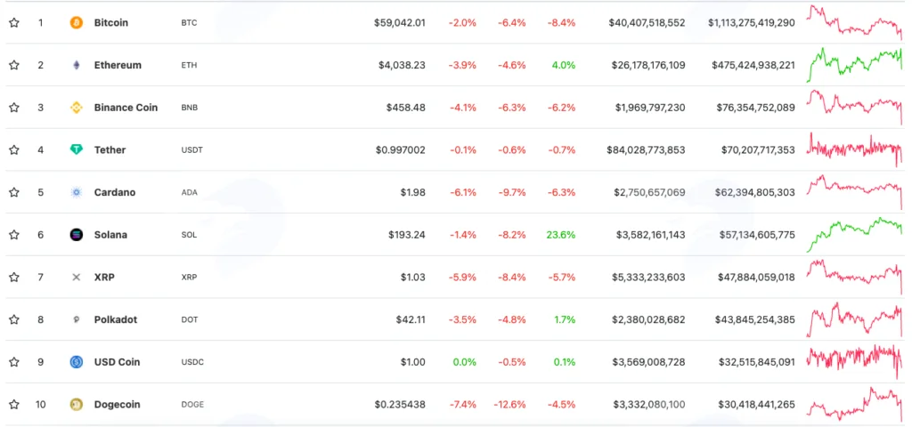The width and height of the screenshot is (912, 427).
Task: Toggle the favorite star for Bitcoin
Action: point(14,22)
